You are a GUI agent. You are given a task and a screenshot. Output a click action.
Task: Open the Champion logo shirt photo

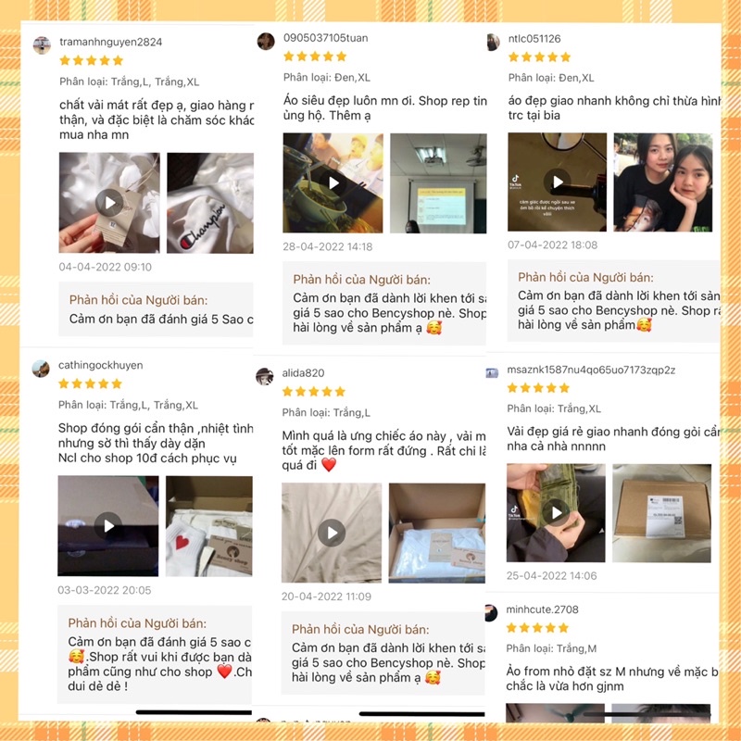[x=210, y=202]
